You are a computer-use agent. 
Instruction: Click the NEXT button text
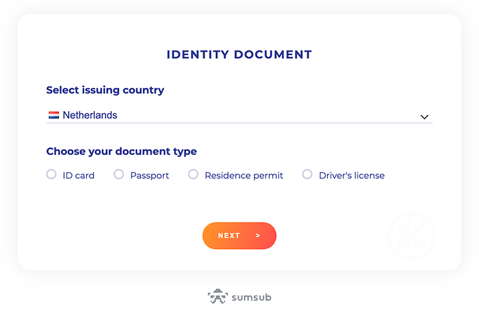point(229,236)
